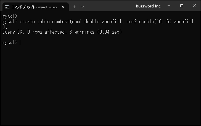
Task: Click the command prompt icon in the tab
Action: click(x=7, y=7)
